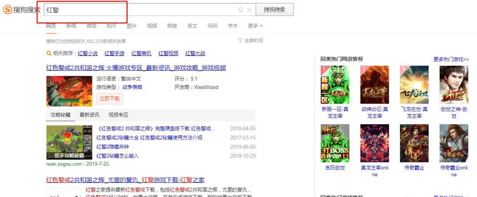
Task: Open 红警2秘籍怎么输入 link
Action: (x=118, y=156)
